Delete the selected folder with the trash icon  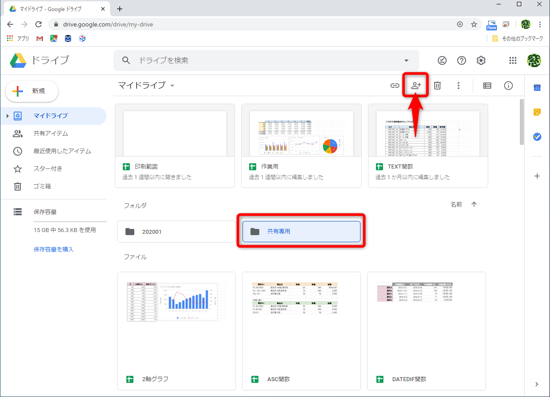click(437, 85)
